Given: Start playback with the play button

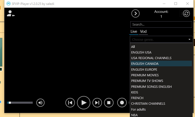Looking at the screenshot, I should pos(83,103).
